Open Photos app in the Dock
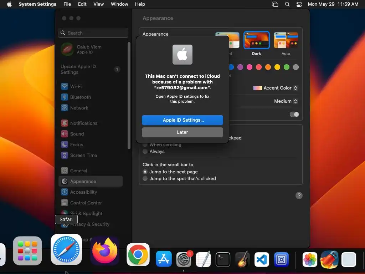 tap(310, 259)
